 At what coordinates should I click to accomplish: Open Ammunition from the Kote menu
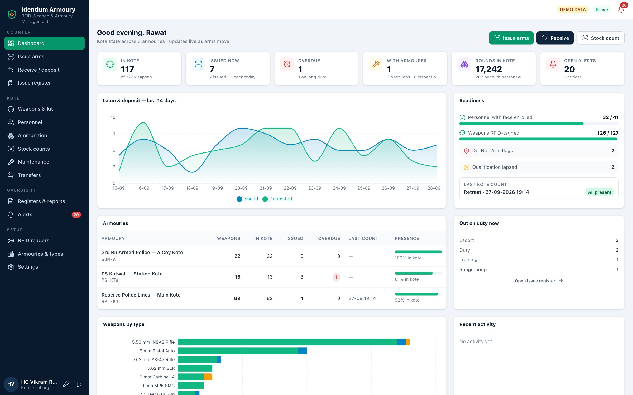click(44, 136)
